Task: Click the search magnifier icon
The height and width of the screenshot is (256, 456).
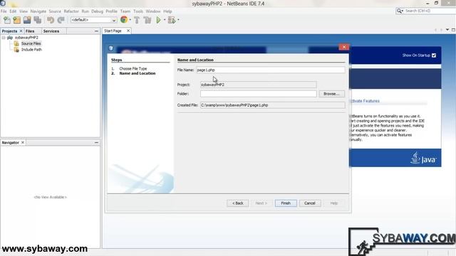Action: point(400,11)
